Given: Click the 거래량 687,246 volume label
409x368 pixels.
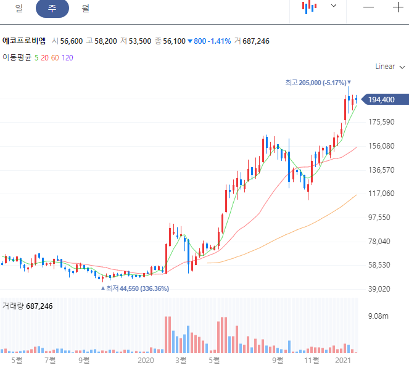Looking at the screenshot, I should (27, 306).
